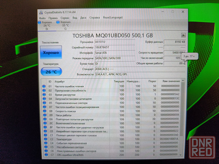
Task: Click the Атрибут column header
Action: pos(60,81)
